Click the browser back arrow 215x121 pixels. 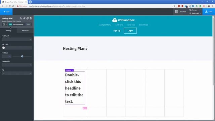pos(2,6)
